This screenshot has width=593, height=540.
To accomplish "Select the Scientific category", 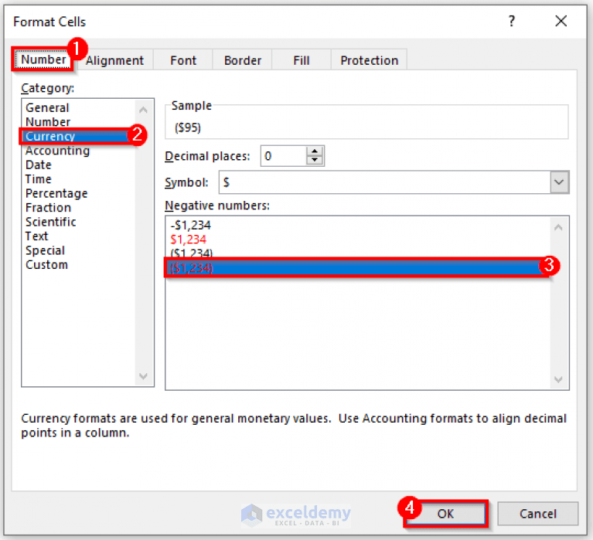I will point(78,222).
